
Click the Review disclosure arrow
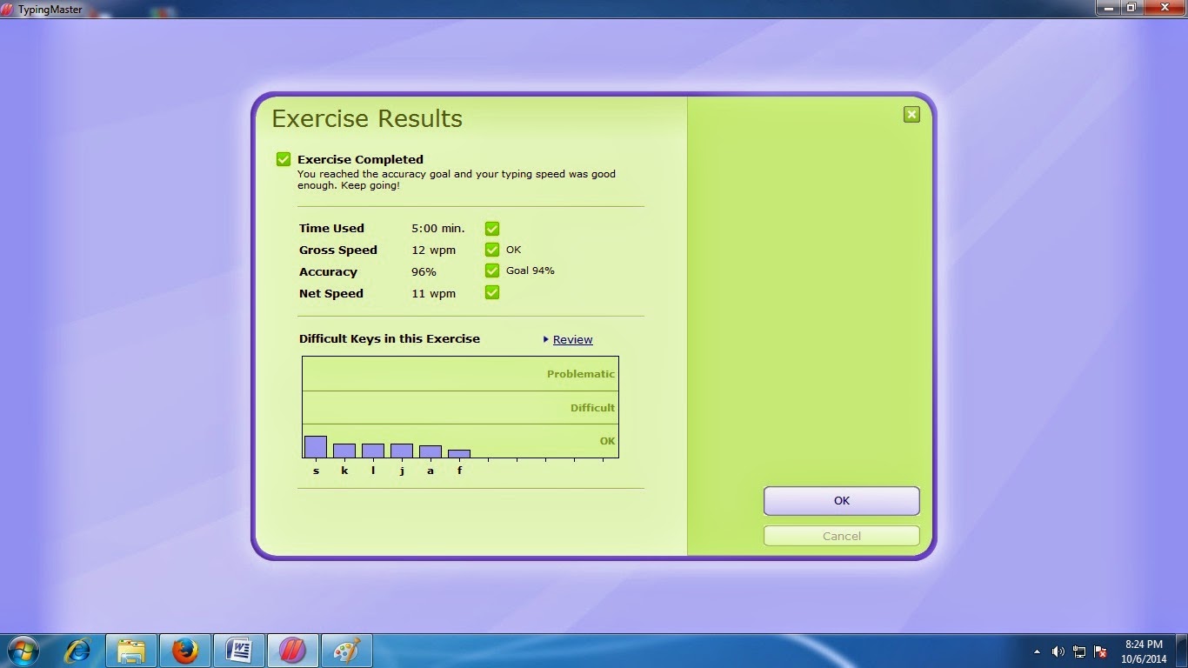(x=547, y=339)
